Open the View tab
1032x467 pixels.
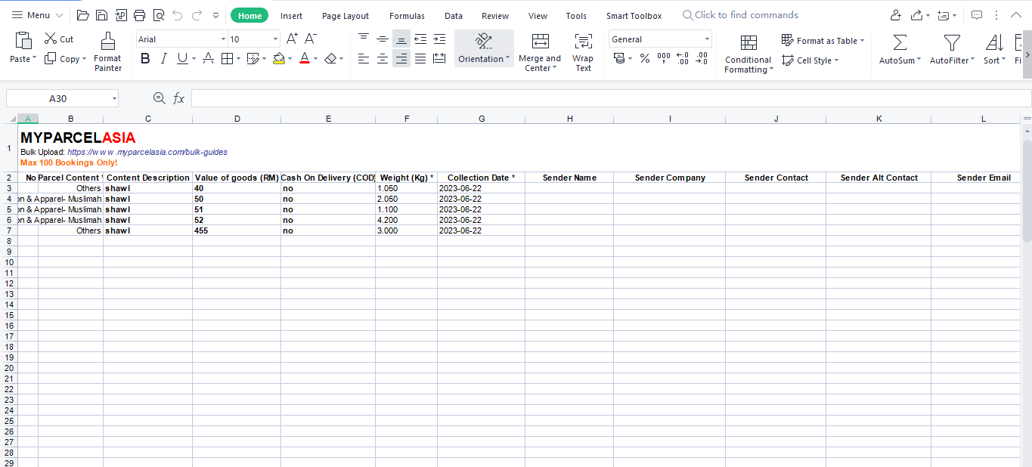point(538,16)
